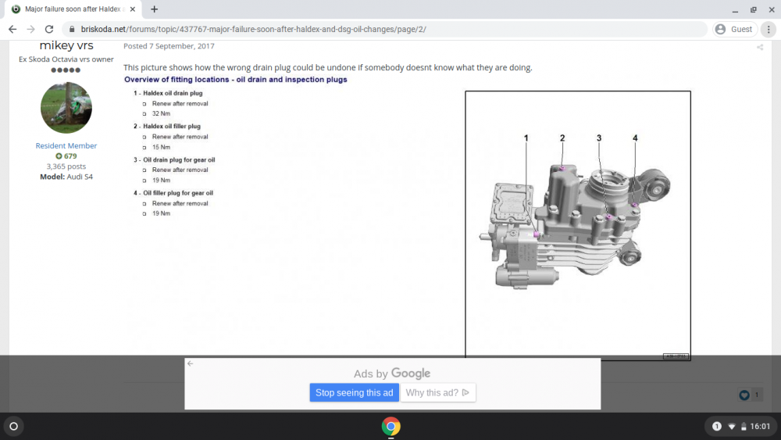Open battery status in tray
Image resolution: width=781 pixels, height=440 pixels.
(744, 427)
